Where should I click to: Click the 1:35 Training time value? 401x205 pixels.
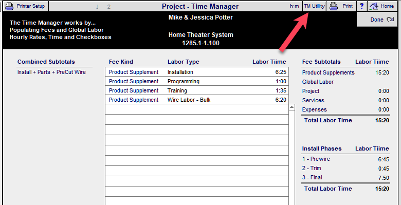coord(281,91)
